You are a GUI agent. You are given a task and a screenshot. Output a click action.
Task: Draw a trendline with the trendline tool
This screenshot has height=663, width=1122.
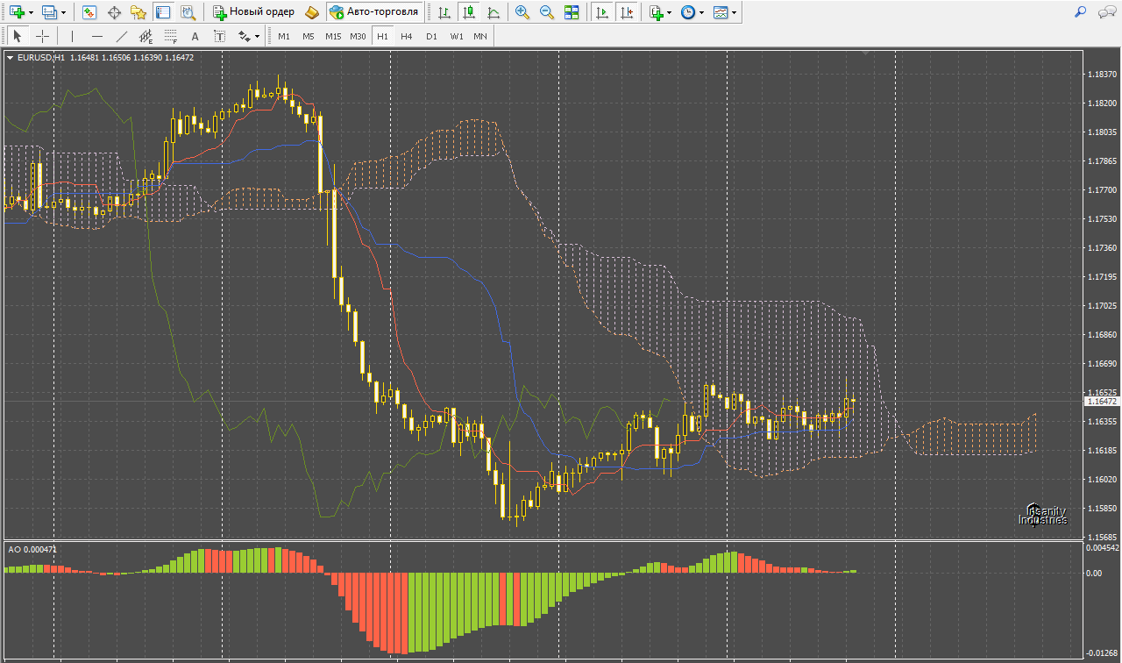click(122, 36)
